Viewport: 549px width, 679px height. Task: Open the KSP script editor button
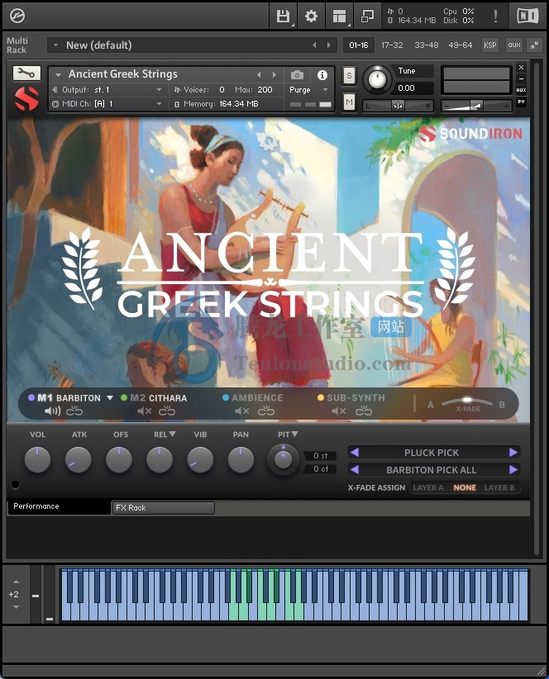(490, 45)
